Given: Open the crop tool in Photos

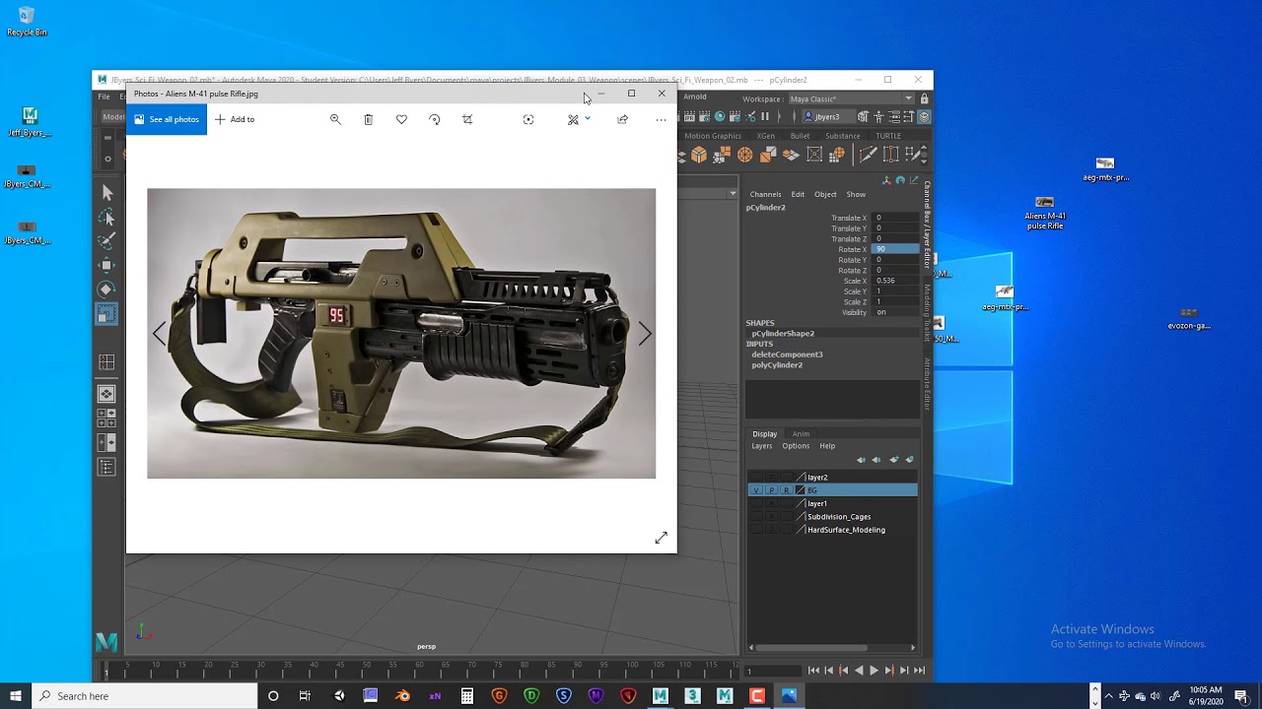Looking at the screenshot, I should tap(467, 119).
